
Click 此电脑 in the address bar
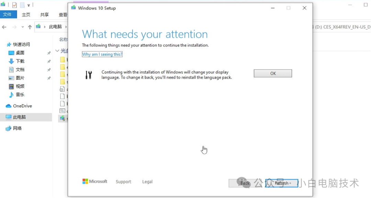point(55,27)
